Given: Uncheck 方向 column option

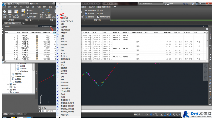Looking at the screenshot, I should [x=58, y=39].
